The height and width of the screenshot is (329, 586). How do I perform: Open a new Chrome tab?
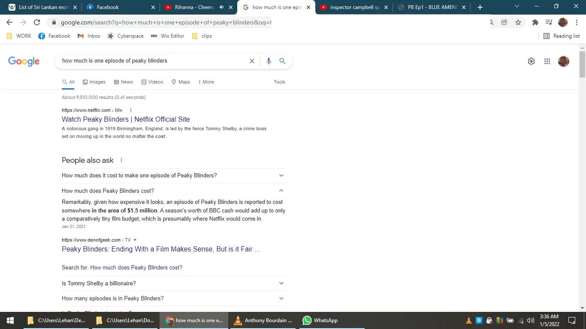tap(480, 7)
